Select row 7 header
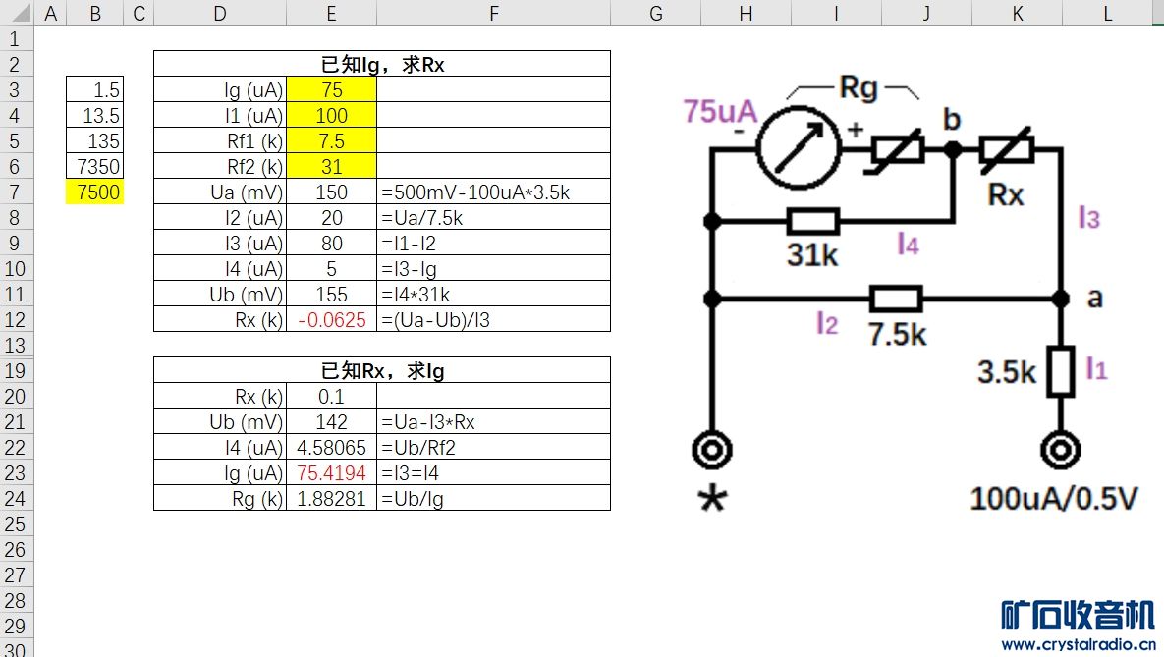Image resolution: width=1164 pixels, height=657 pixels. [16, 192]
